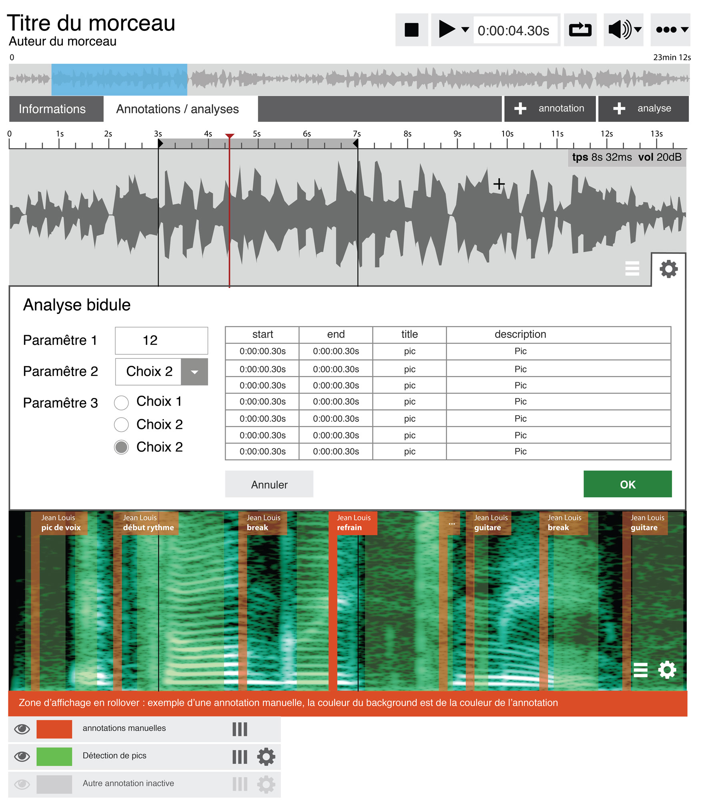Expand the Paramêtre 2 dropdown
702x810 pixels.
(x=195, y=372)
